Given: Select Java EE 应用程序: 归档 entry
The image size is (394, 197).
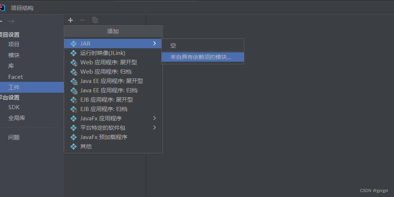Looking at the screenshot, I should [x=113, y=90].
